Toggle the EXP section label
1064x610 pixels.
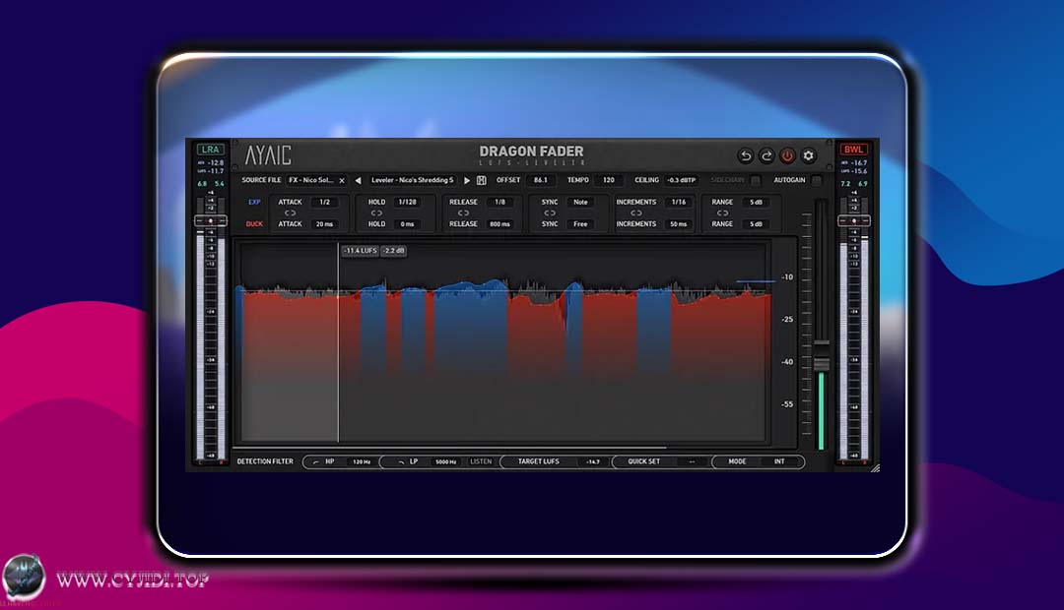click(x=254, y=202)
